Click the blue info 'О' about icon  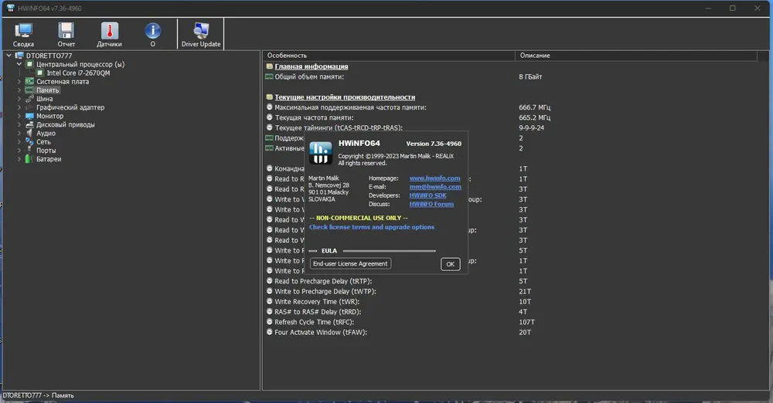click(x=153, y=35)
